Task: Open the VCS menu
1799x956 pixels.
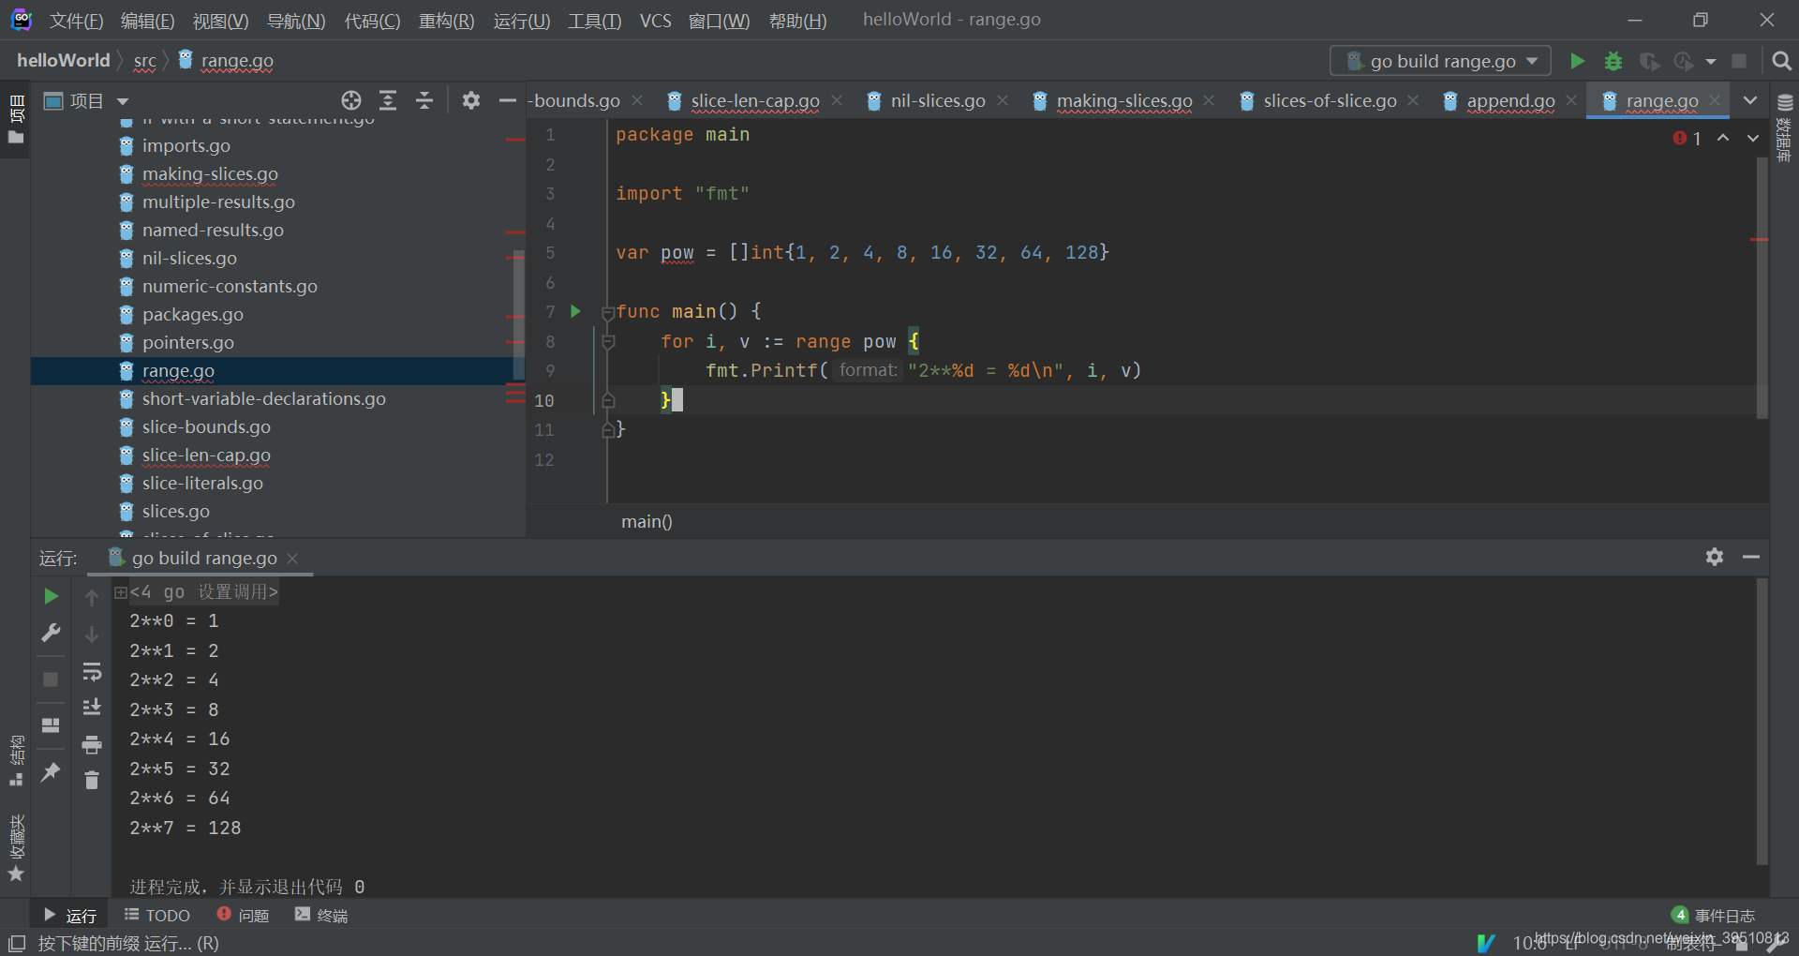Action: click(x=655, y=21)
